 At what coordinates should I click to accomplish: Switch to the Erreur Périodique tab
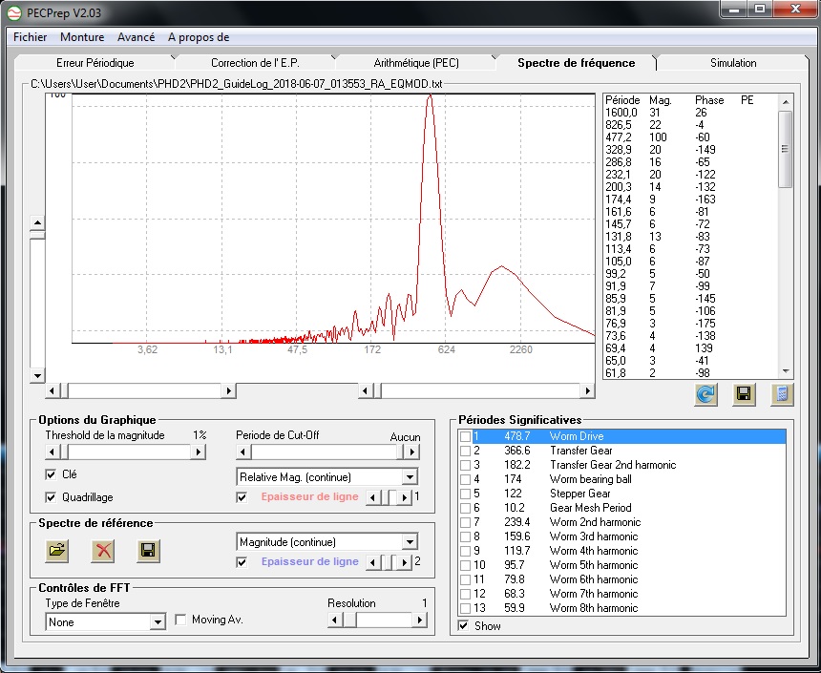(95, 63)
